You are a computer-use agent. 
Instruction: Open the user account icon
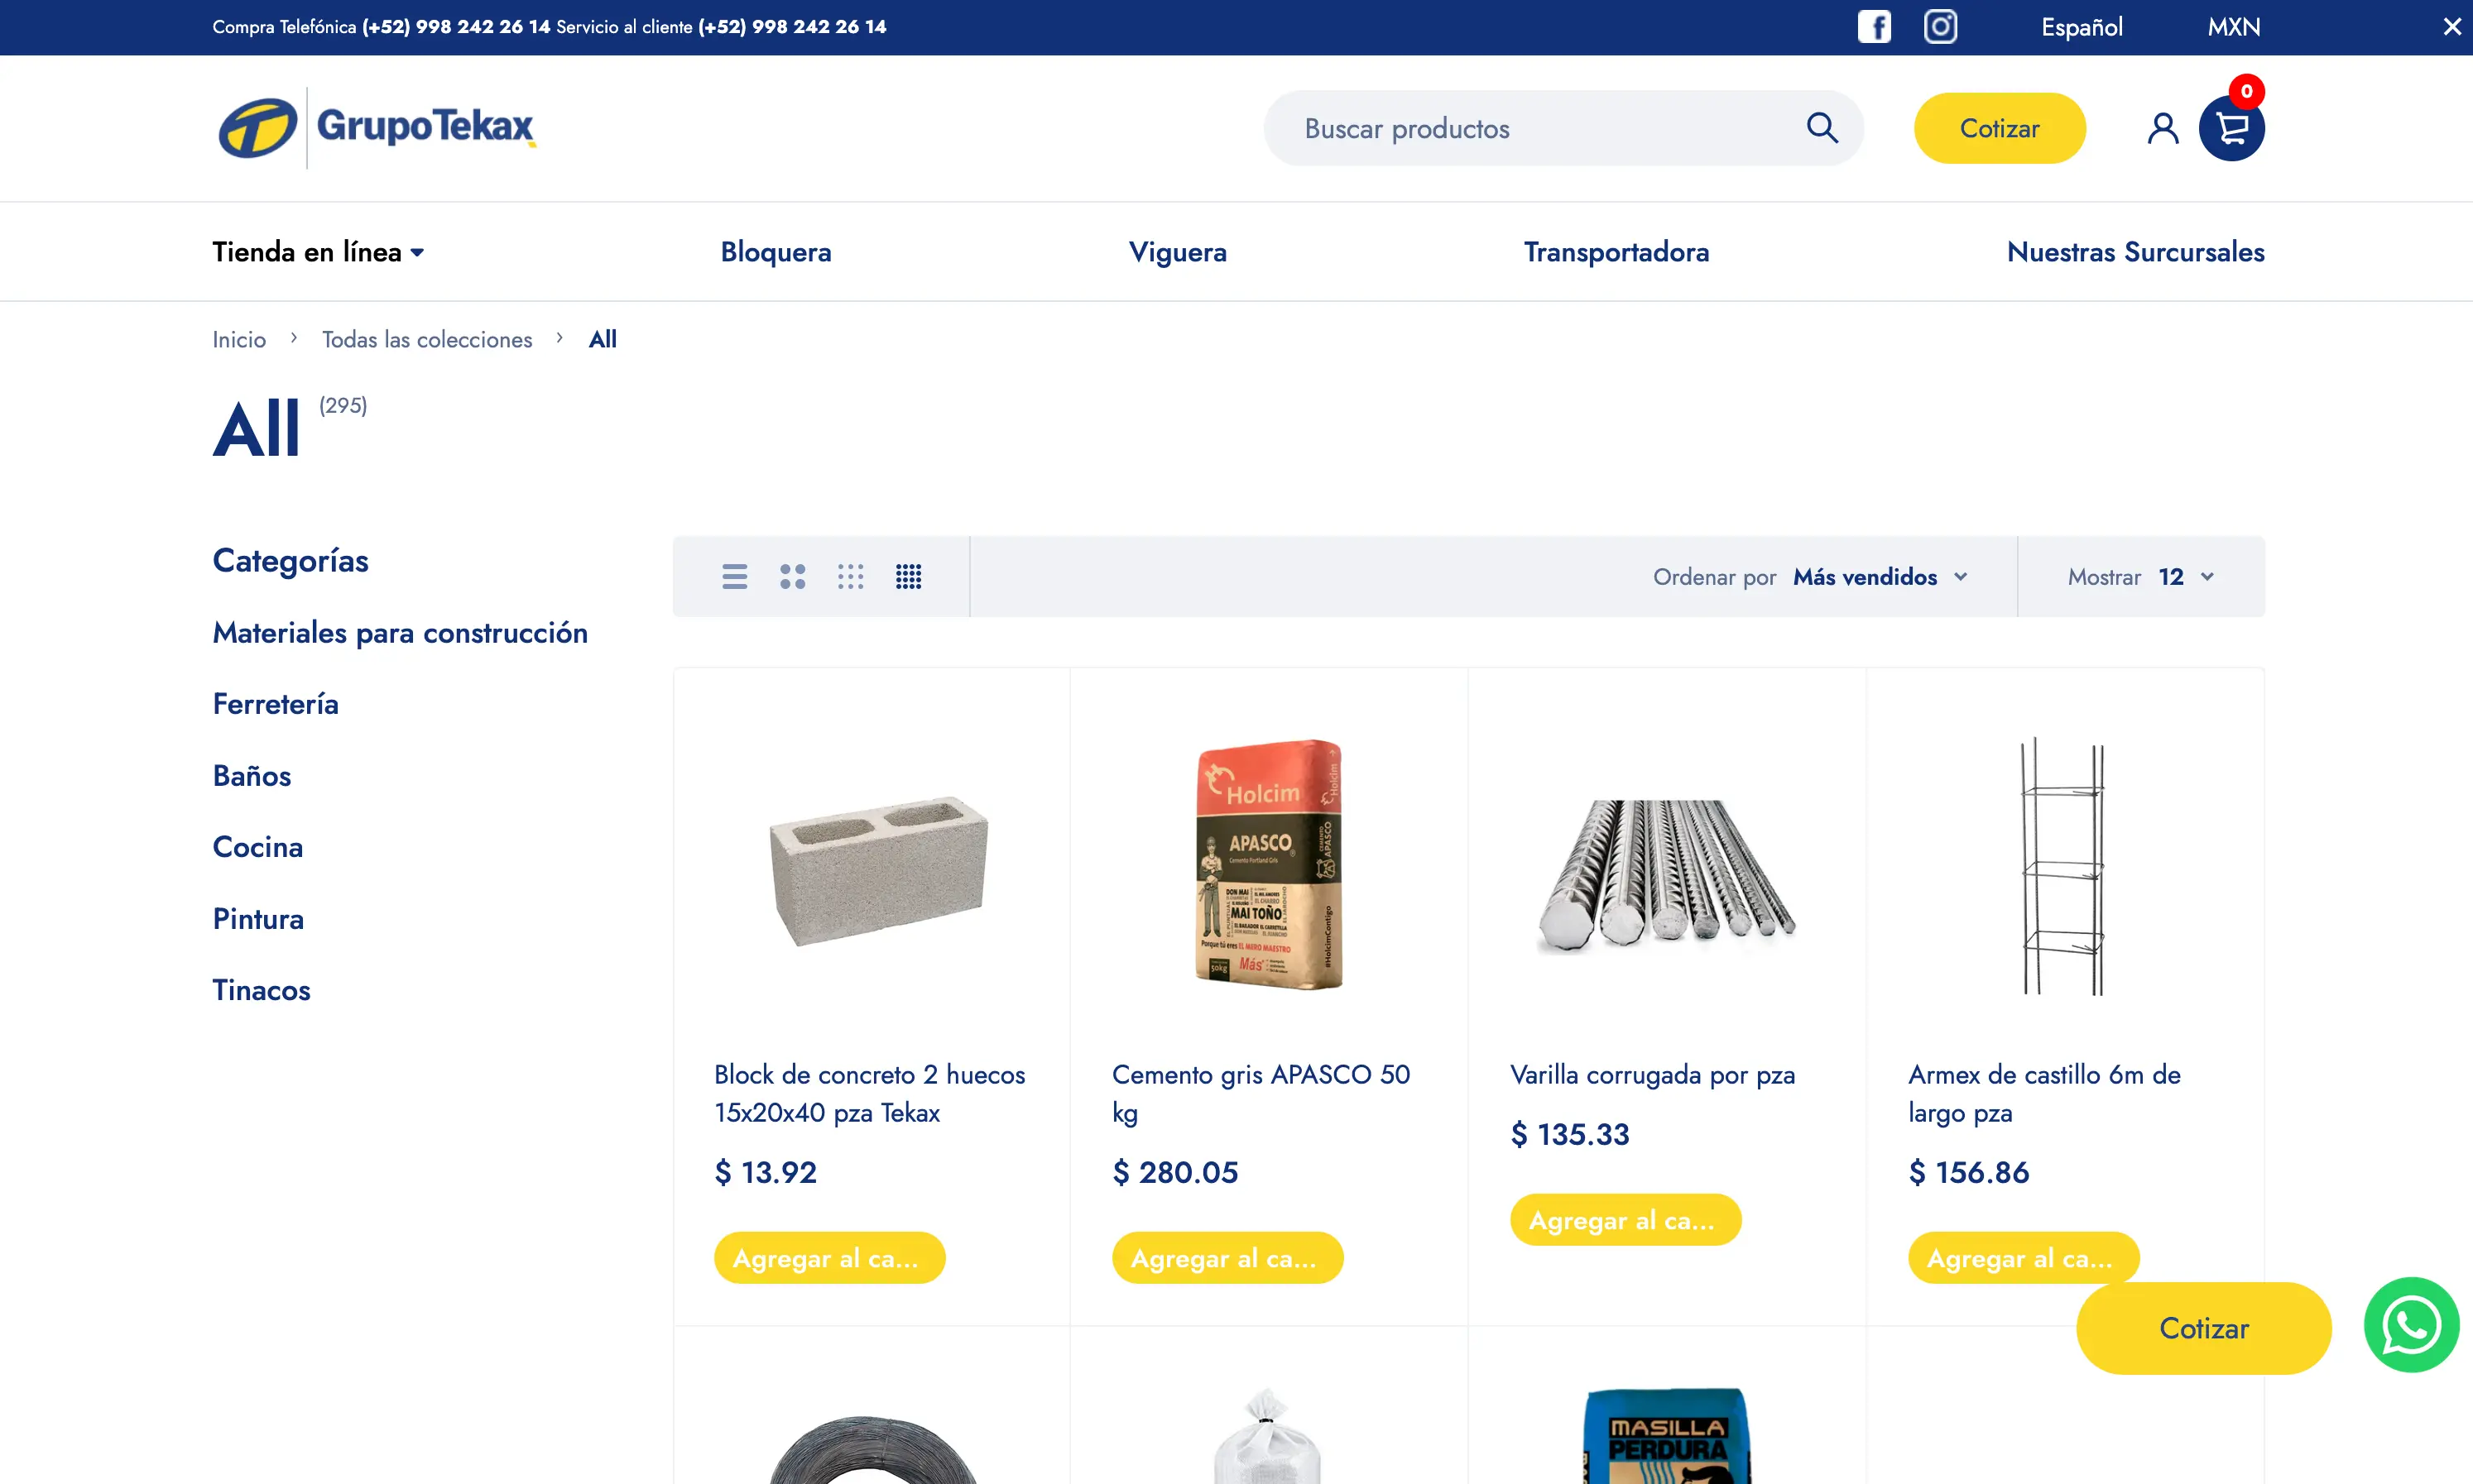tap(2162, 128)
